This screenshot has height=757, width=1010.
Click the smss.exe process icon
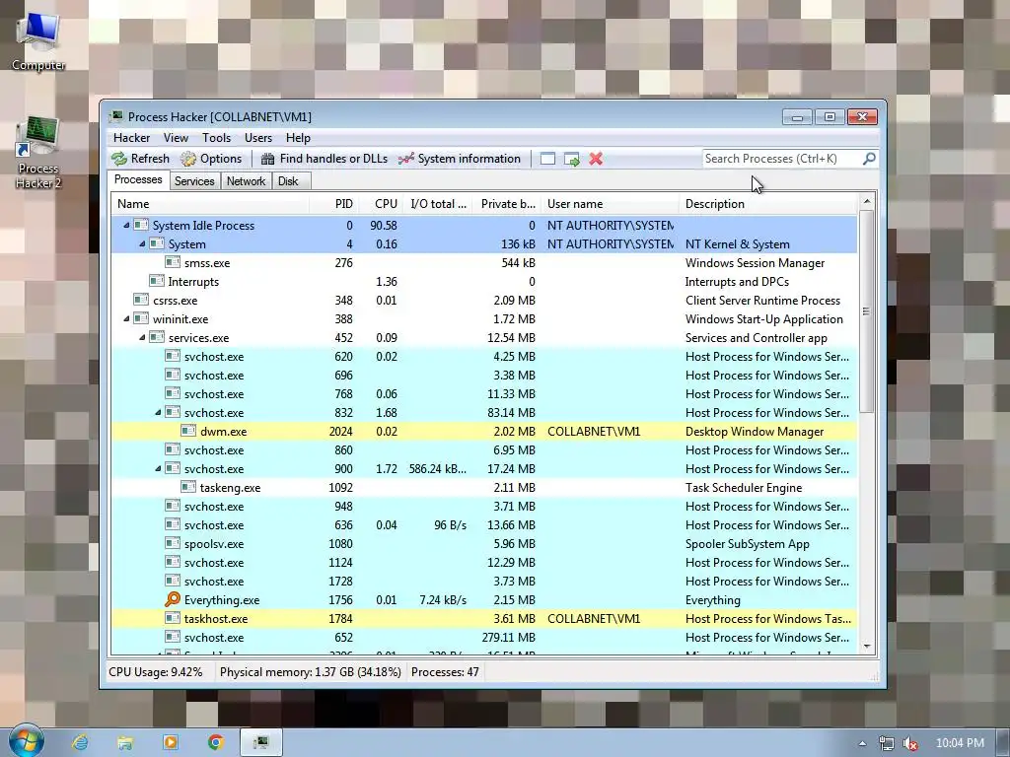click(172, 262)
